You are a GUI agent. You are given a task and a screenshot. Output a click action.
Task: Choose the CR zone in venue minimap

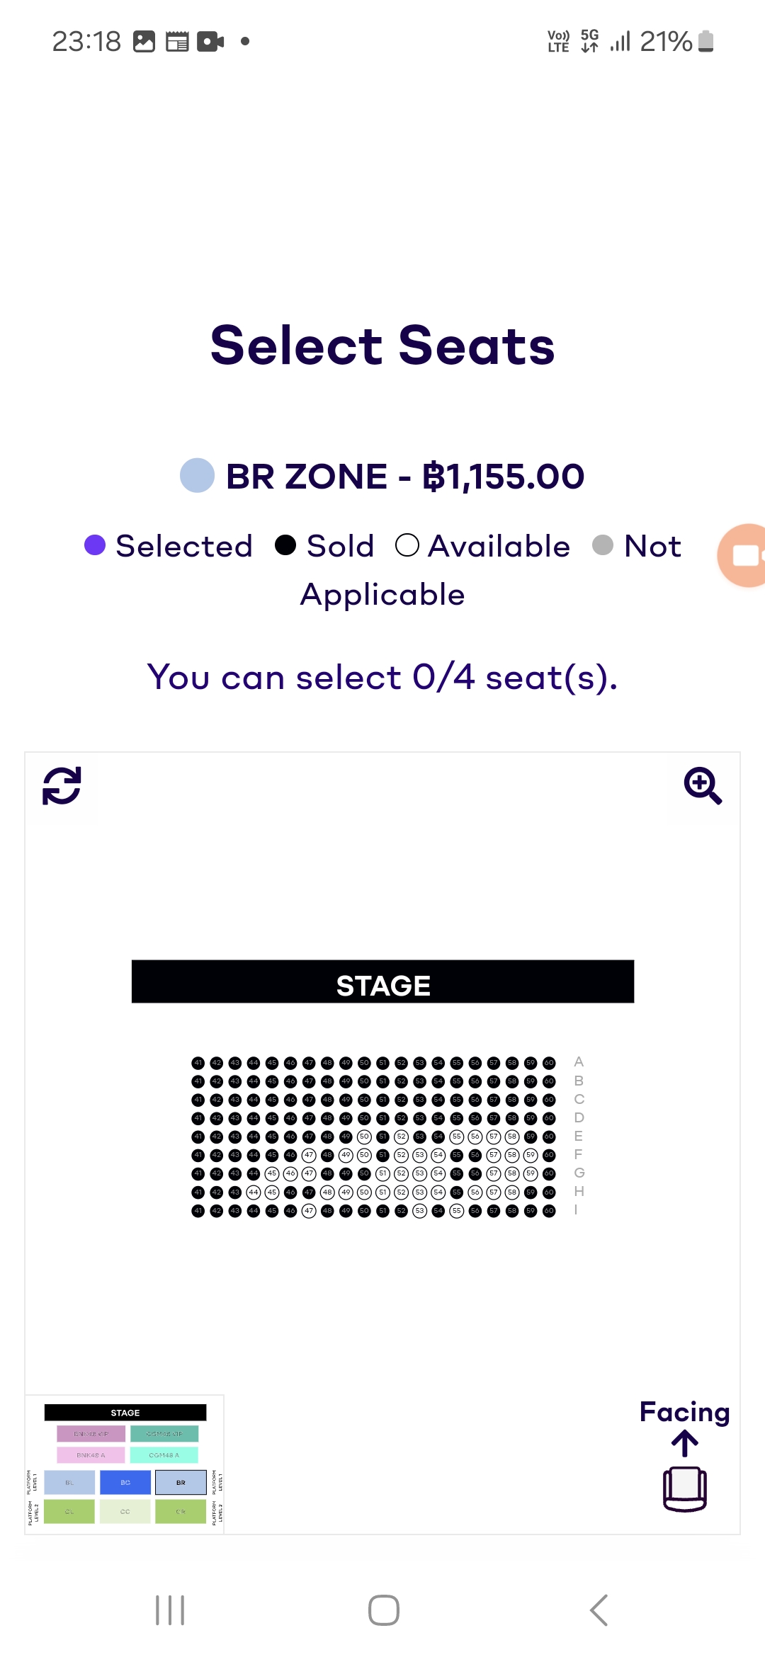pyautogui.click(x=181, y=1511)
